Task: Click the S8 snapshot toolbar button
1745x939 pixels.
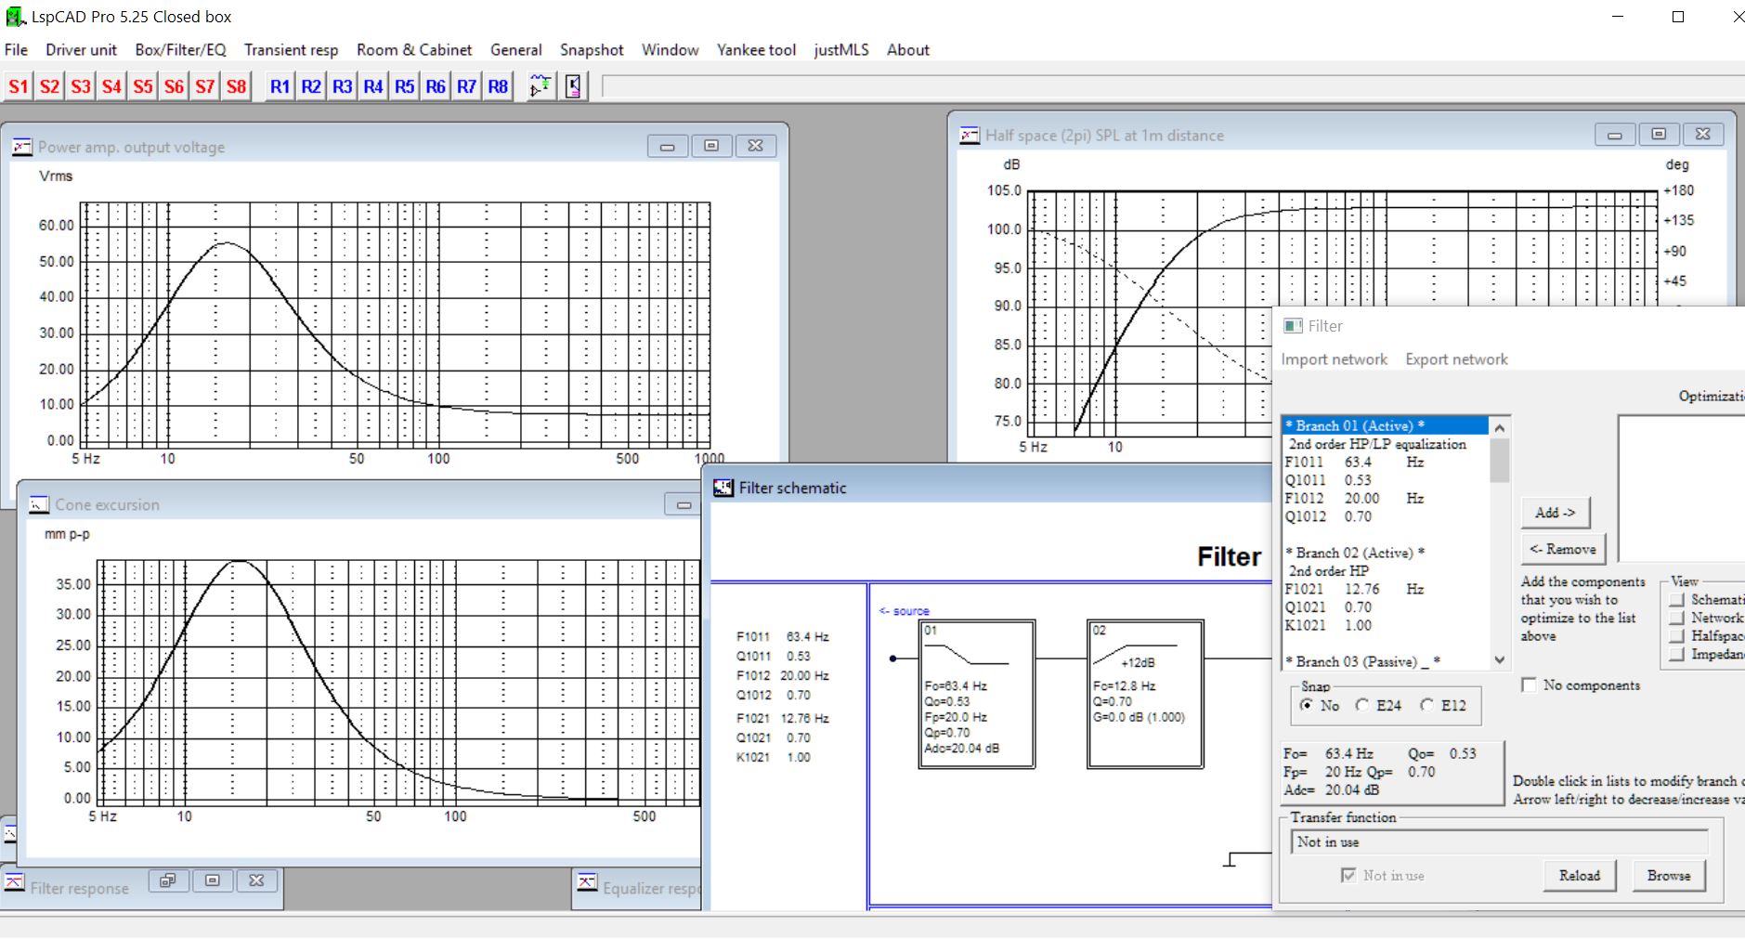Action: tap(237, 86)
